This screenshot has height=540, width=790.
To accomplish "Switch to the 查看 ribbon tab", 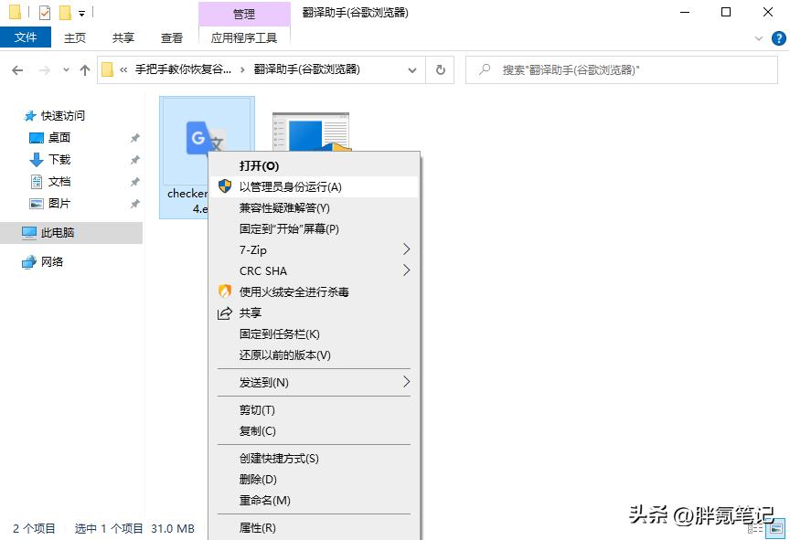I will (172, 37).
